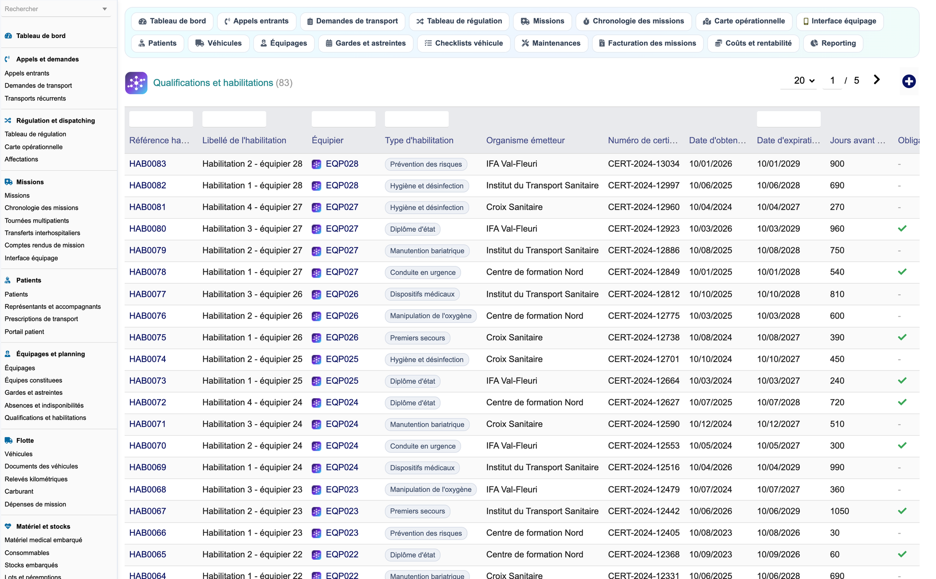Open sidebar link Documents des véhicules
This screenshot has width=936, height=579.
point(41,466)
